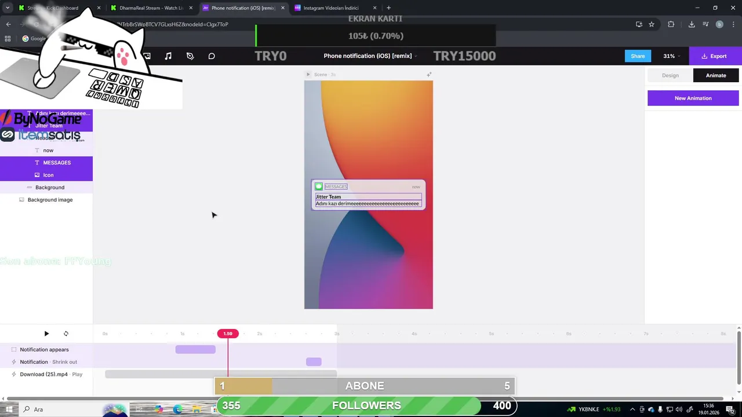
Task: Open the audio music note tool
Action: pyautogui.click(x=168, y=56)
